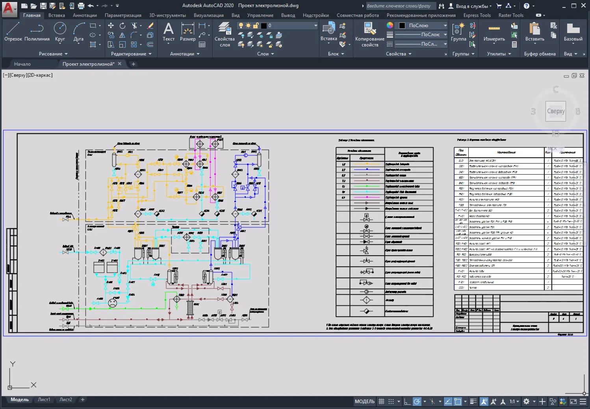This screenshot has width=590, height=409.
Task: Select the Mirror tool
Action: tap(122, 35)
